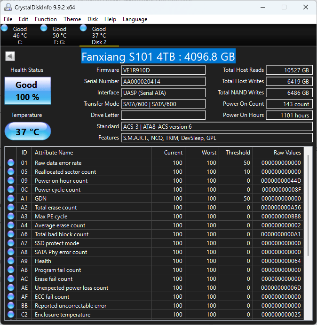This screenshot has width=317, height=325.
Task: Click Total NAND Writes value 6486 GB
Action: coord(289,93)
